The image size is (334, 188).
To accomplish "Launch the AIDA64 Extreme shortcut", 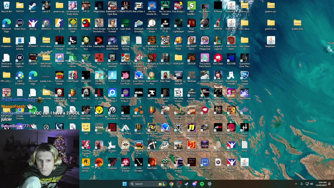I will 20,43.
